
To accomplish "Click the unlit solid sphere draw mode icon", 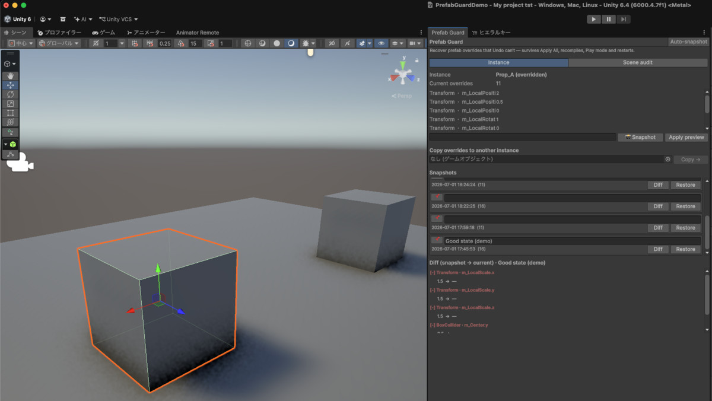I will click(276, 43).
